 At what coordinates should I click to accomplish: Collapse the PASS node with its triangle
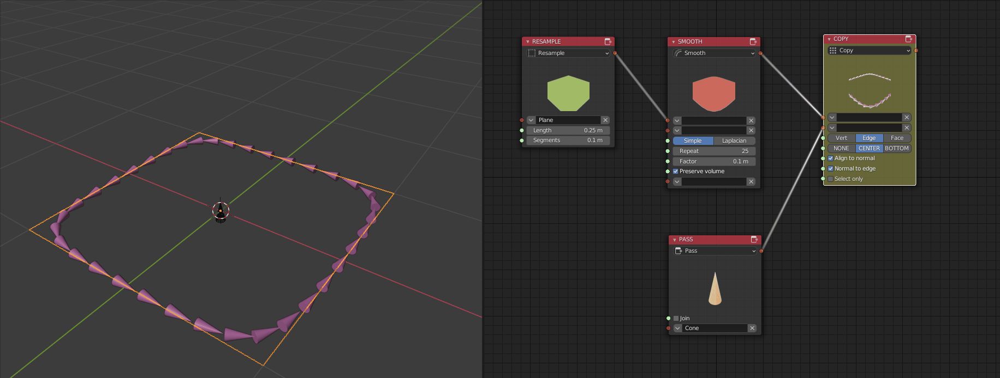point(675,240)
